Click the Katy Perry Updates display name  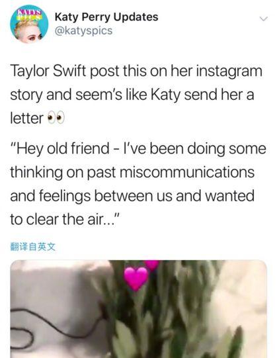click(106, 17)
